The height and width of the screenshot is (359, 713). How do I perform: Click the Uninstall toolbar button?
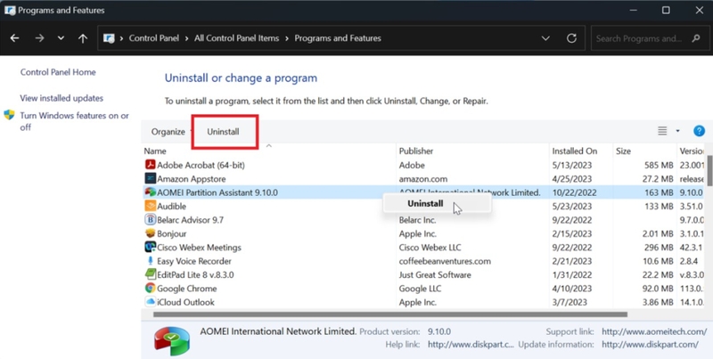[x=224, y=132]
